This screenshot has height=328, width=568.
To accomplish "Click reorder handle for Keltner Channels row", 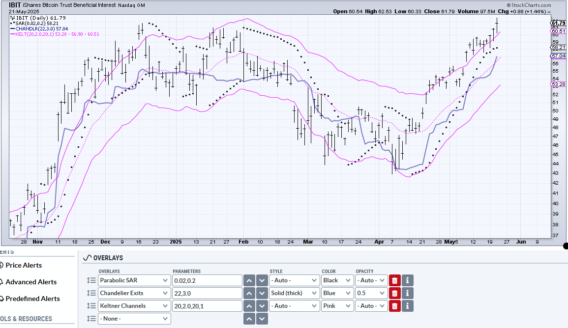I will 91,306.
